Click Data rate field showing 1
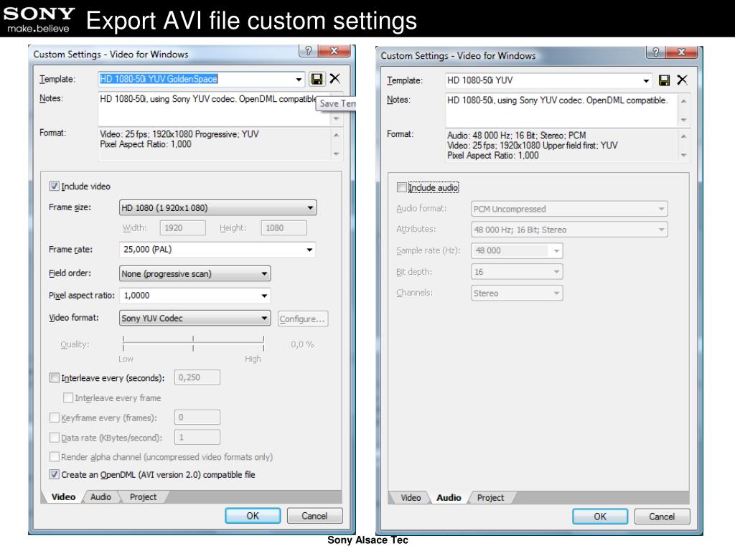The width and height of the screenshot is (735, 551). [x=197, y=437]
